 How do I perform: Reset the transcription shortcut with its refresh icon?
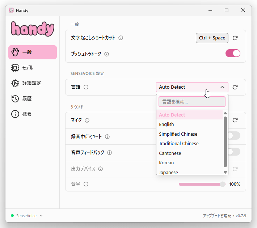[x=235, y=38]
